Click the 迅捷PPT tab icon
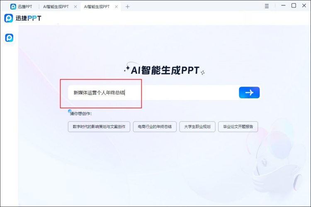Screen dimensions: 311x207 (x=13, y=7)
